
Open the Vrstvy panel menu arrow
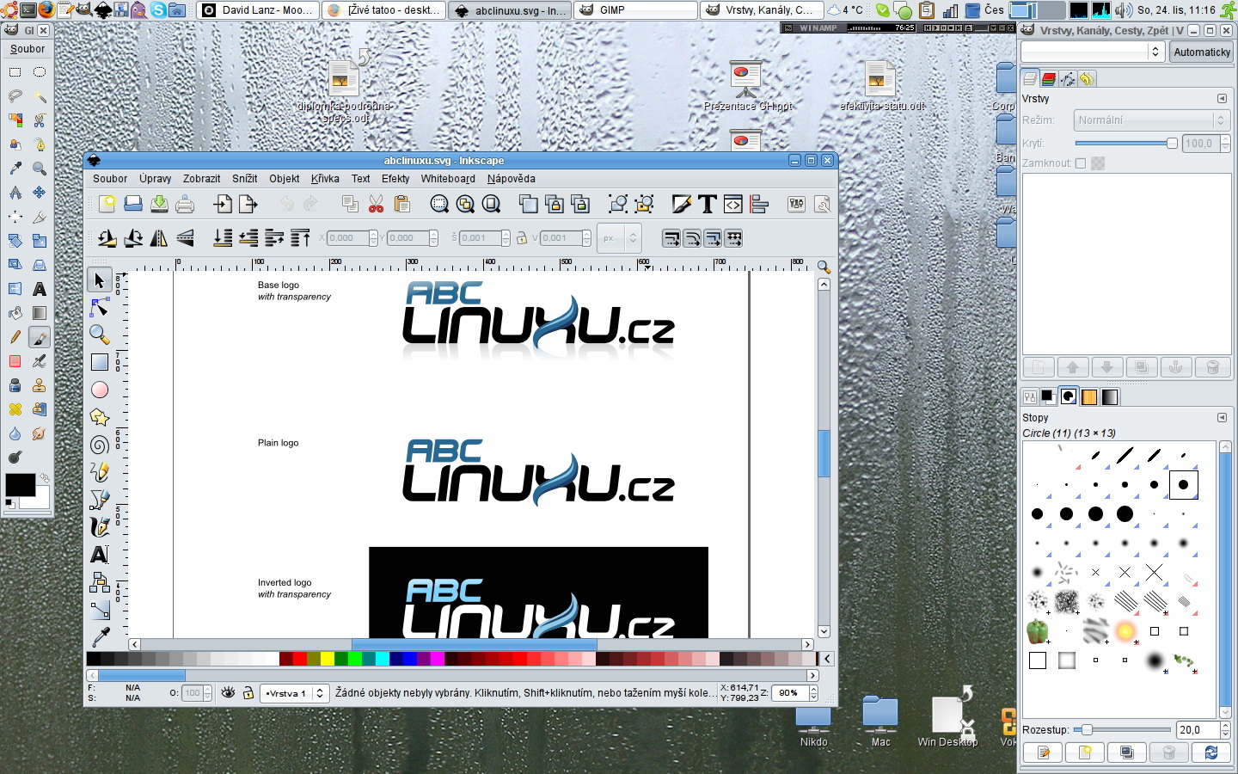1222,99
